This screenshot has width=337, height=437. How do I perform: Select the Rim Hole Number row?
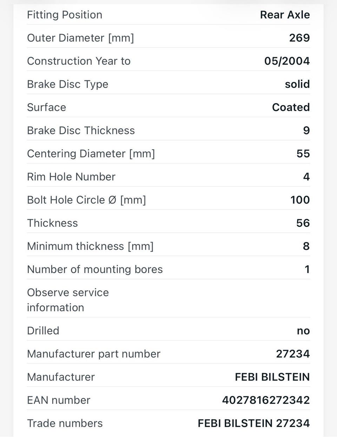point(168,177)
